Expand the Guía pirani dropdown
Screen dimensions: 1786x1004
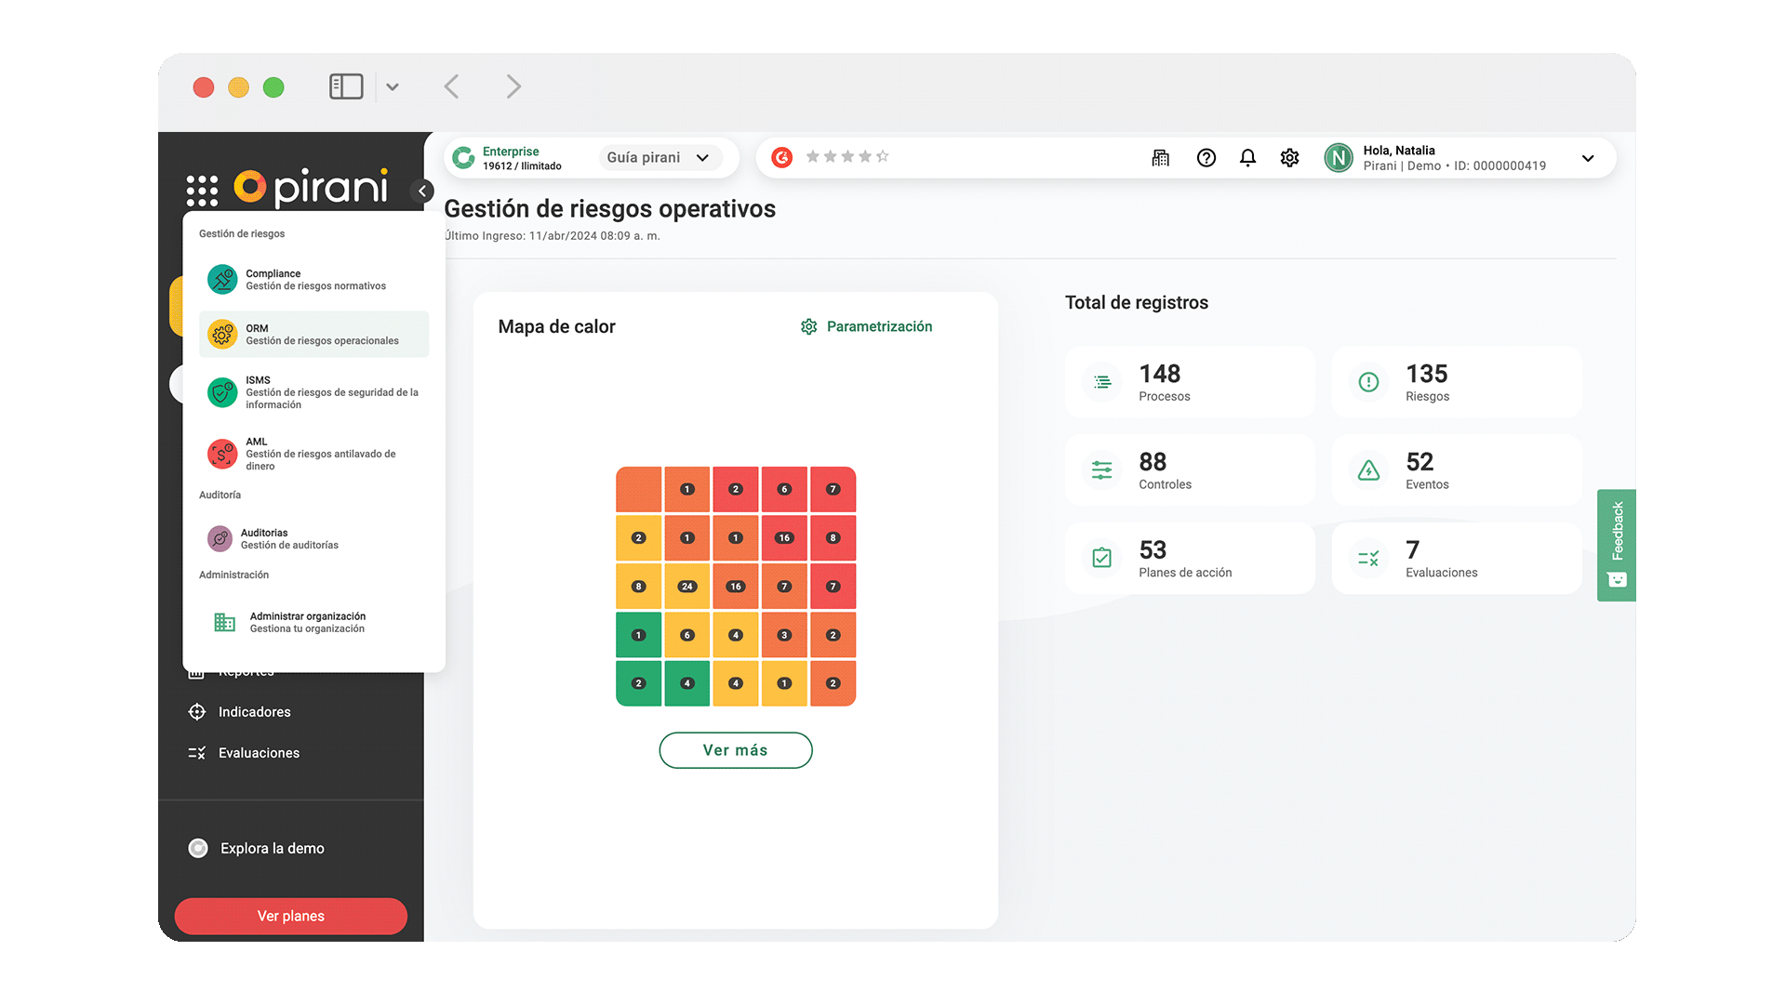coord(659,157)
